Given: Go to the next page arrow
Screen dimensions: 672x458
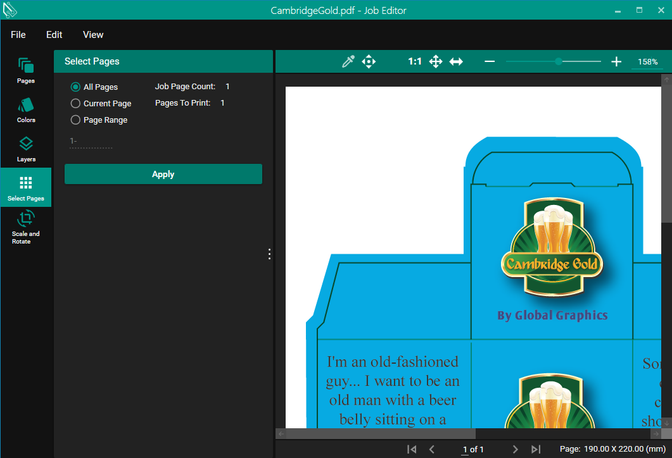Looking at the screenshot, I should 516,449.
